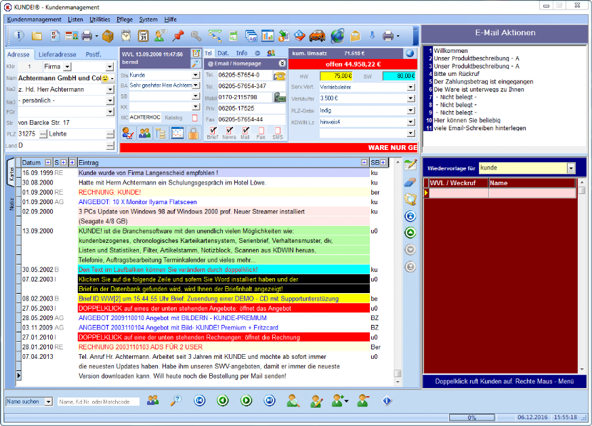Tick the Katalog checkbox
592x426 pixels.
(195, 118)
